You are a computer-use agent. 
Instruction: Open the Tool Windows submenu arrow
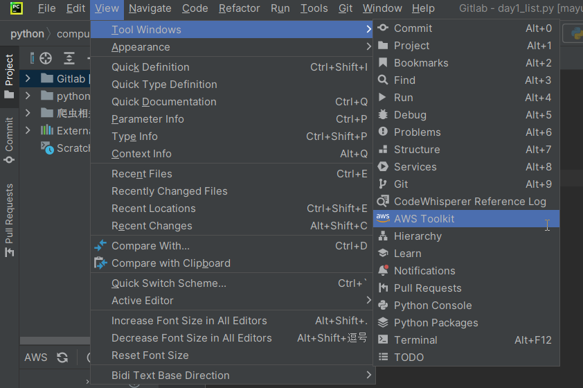[x=368, y=29]
